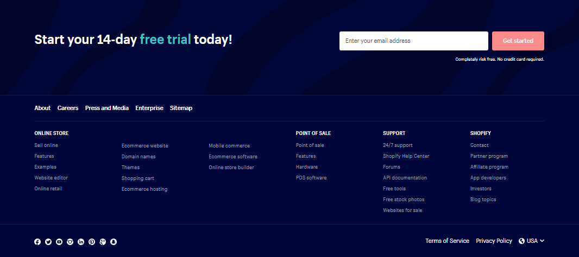Screen dimensions: 579x257
Task: Open the API documentation link
Action: point(405,178)
